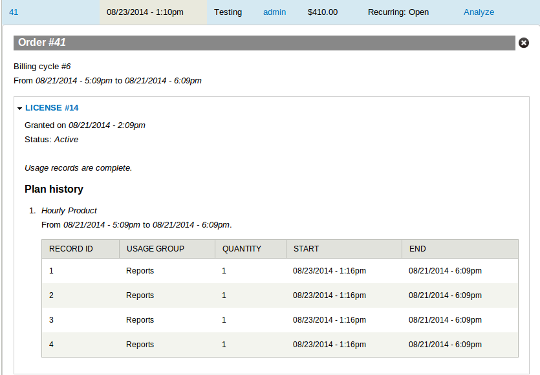Sort table by QUANTITY column

242,248
